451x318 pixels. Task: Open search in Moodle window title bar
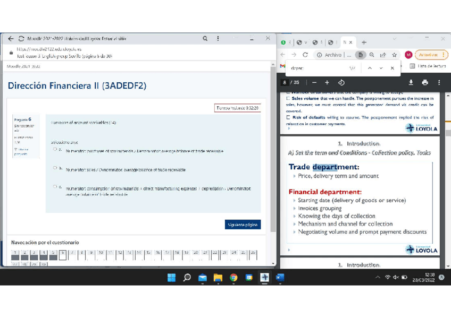click(205, 38)
